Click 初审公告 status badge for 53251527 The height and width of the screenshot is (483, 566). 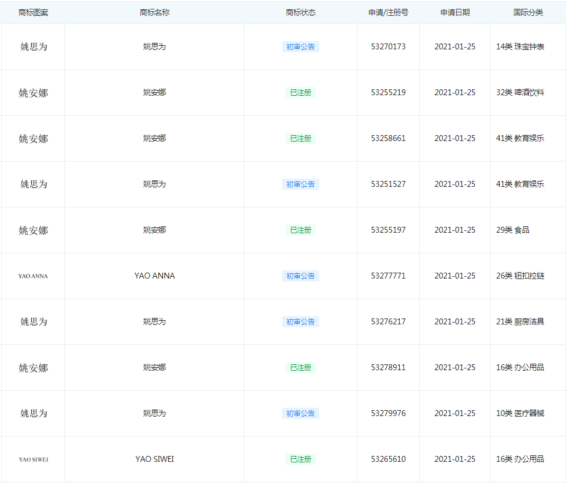(x=300, y=185)
